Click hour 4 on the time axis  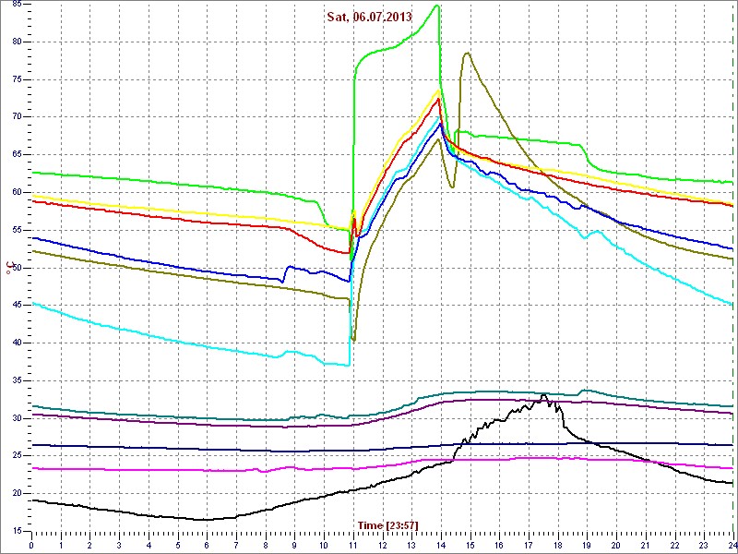[x=149, y=545]
